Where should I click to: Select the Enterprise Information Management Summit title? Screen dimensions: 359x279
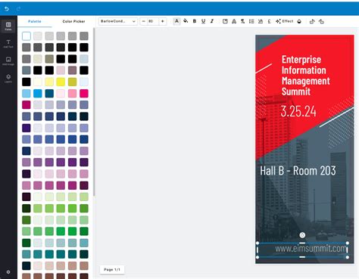tap(305, 76)
